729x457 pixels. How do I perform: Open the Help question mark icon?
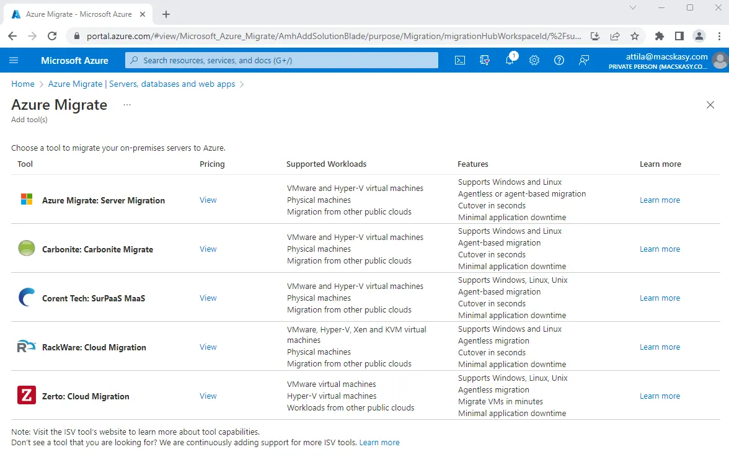pyautogui.click(x=559, y=60)
